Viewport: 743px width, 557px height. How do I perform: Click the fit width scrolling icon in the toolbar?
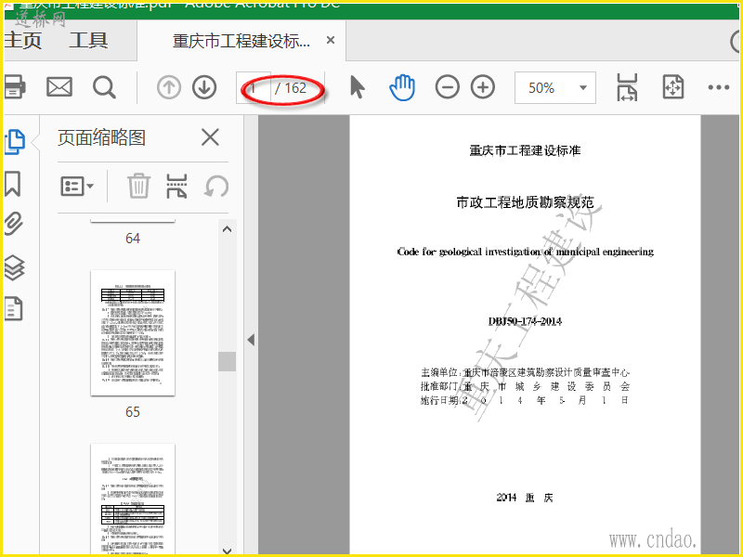pos(627,87)
